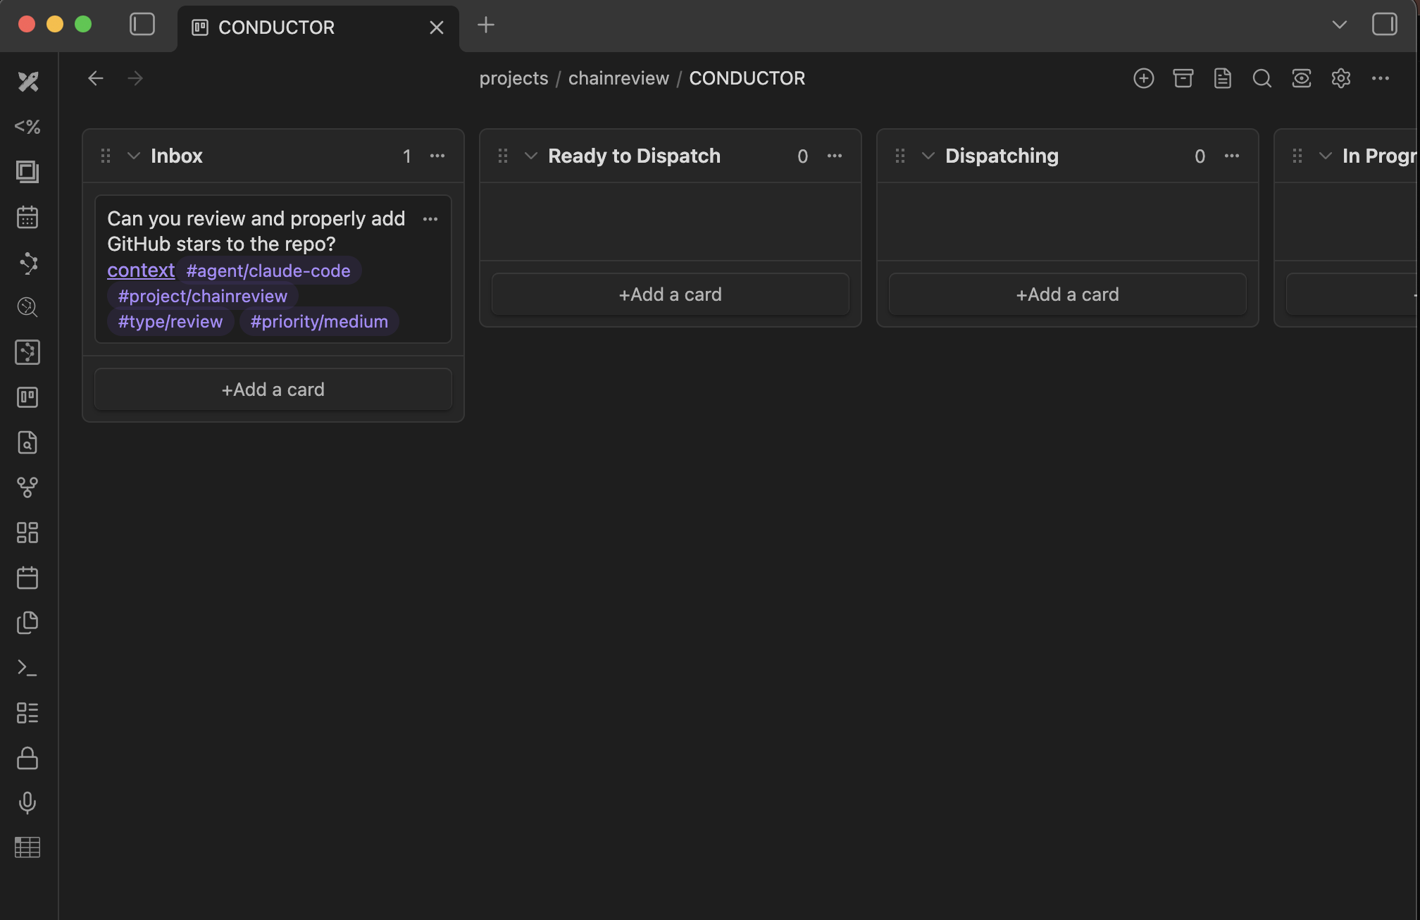Screen dimensions: 1420x920
Task: Click the context link in card
Action: (141, 271)
